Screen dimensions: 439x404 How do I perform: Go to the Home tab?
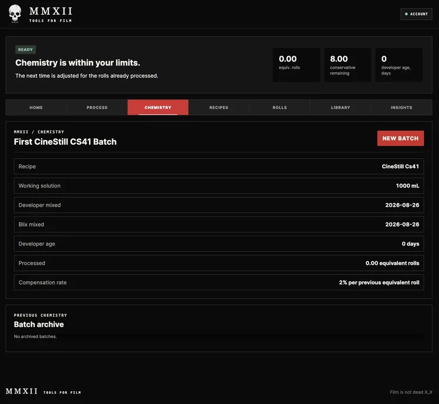pos(36,108)
